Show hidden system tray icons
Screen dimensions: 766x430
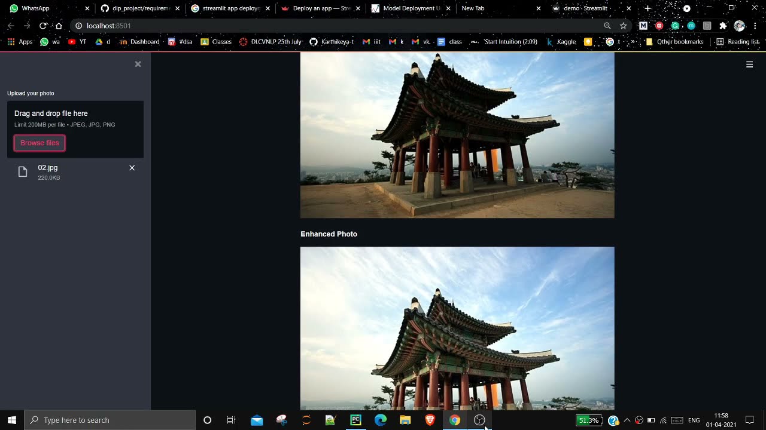point(627,420)
